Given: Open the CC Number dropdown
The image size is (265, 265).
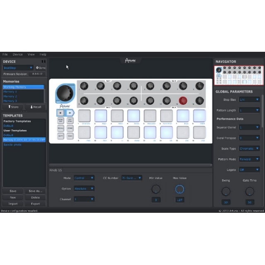Looking at the screenshot, I should coord(132,178).
